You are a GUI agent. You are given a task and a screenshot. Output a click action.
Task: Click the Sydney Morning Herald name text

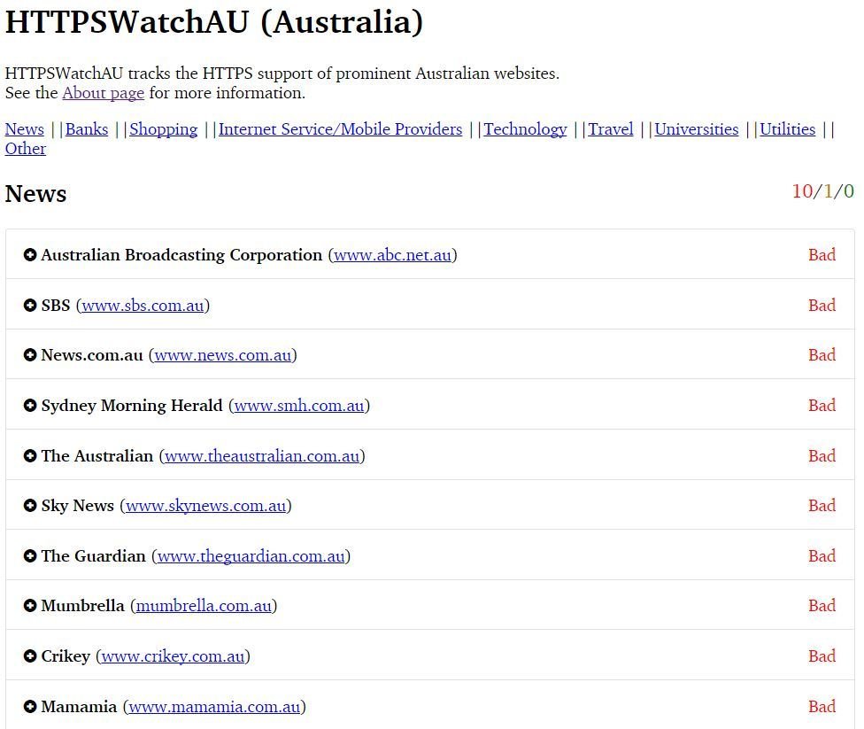(132, 406)
